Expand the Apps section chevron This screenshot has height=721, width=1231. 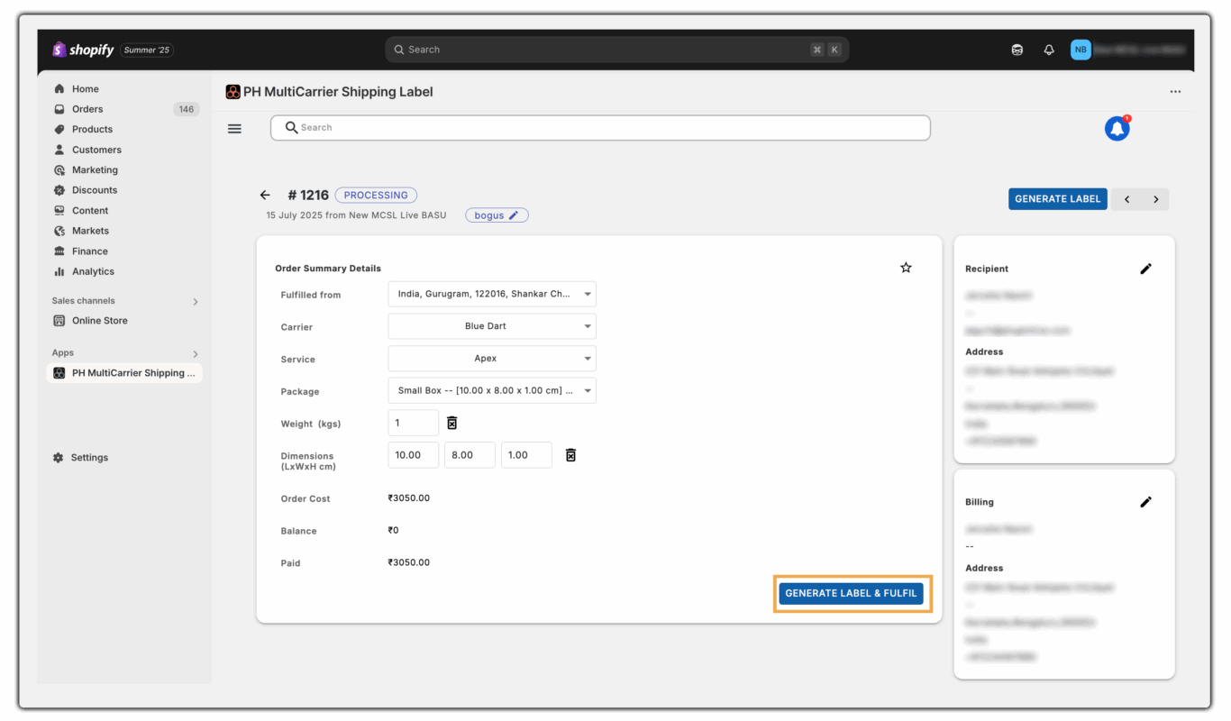[196, 354]
